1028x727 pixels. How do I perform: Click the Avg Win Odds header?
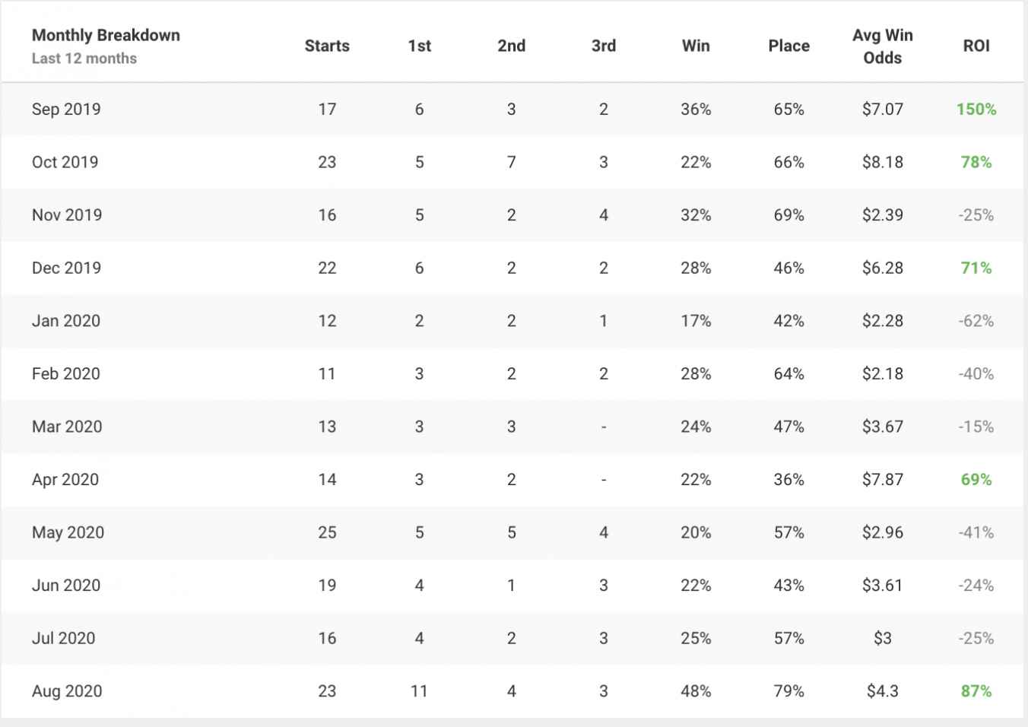click(883, 46)
